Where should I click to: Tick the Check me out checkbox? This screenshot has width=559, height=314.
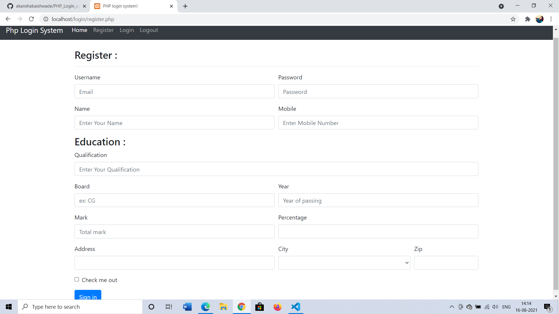click(x=77, y=279)
